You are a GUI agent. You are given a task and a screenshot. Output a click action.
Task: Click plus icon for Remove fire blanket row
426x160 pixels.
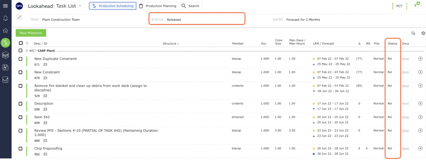(x=420, y=86)
